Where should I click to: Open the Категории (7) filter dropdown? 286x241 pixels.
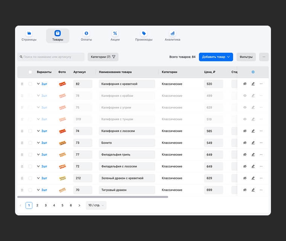click(103, 57)
